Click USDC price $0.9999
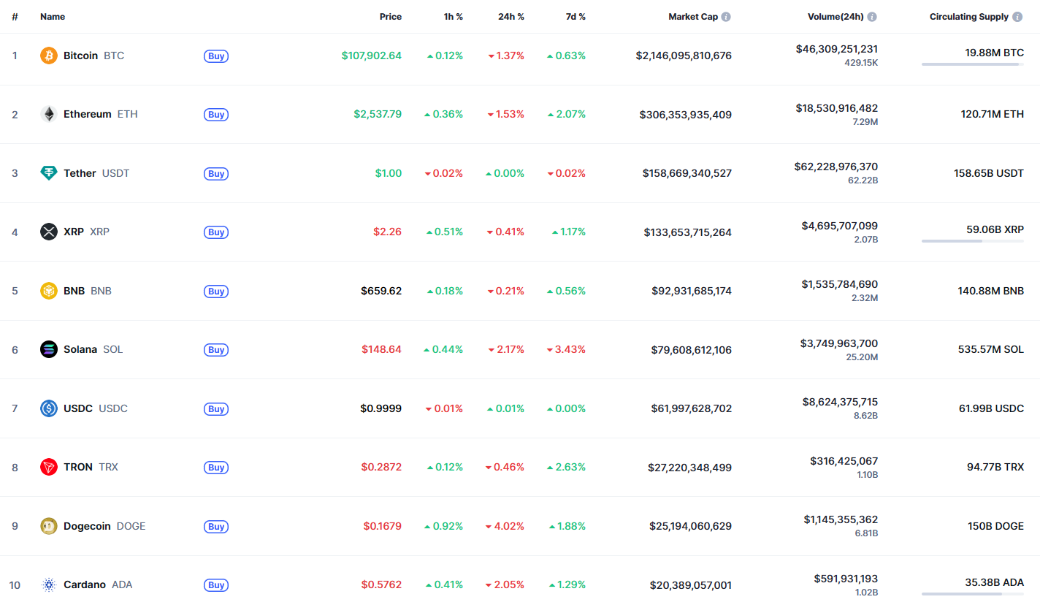Screen dimensions: 1040x613 click(x=381, y=408)
